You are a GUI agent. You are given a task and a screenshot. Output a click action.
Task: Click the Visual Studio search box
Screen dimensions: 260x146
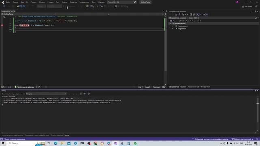pos(122,2)
